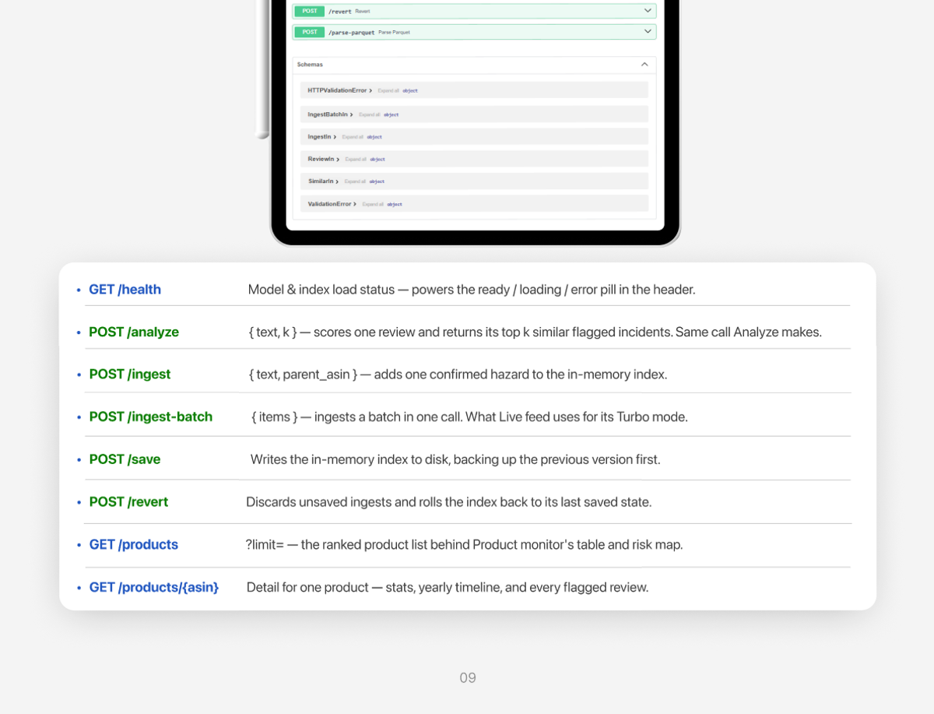Click the Schemas heading
This screenshot has width=934, height=714.
coord(310,65)
